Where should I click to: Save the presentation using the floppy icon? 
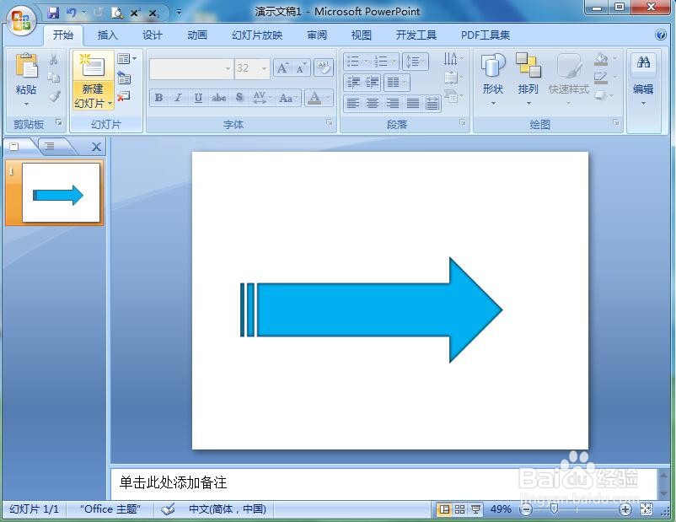point(53,13)
